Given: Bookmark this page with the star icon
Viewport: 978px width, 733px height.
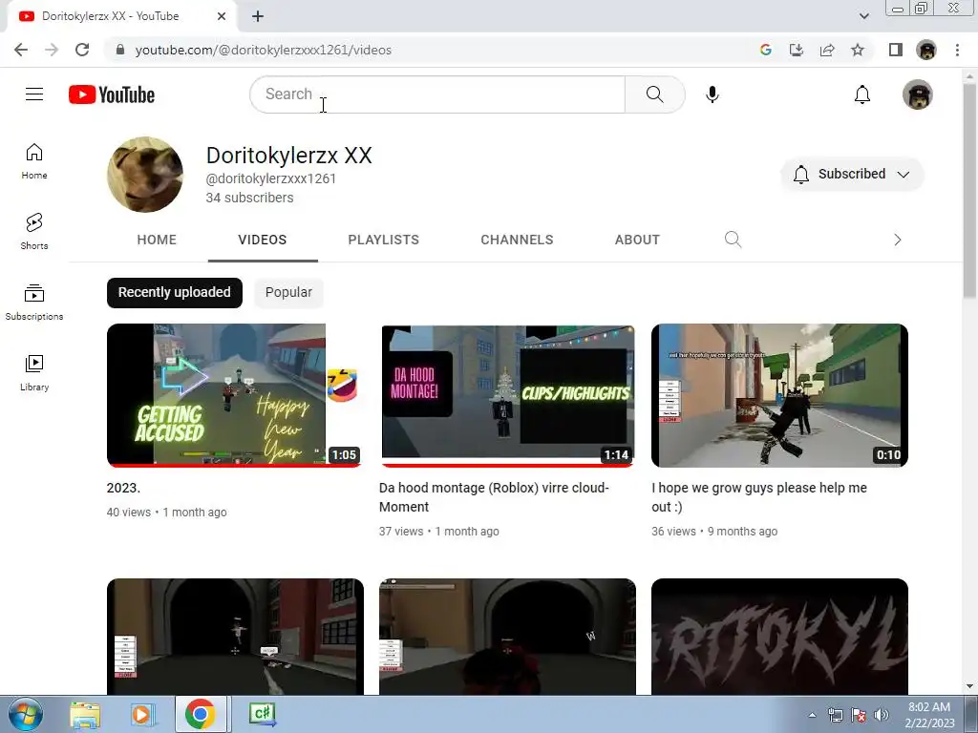Looking at the screenshot, I should click(858, 50).
